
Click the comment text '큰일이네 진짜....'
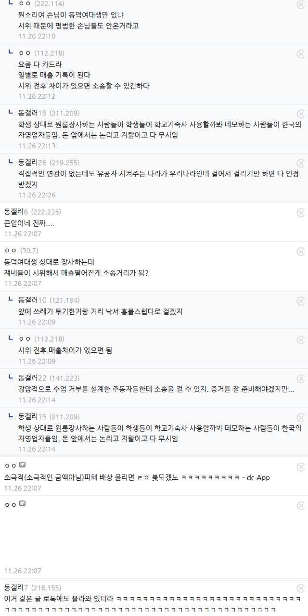click(29, 223)
